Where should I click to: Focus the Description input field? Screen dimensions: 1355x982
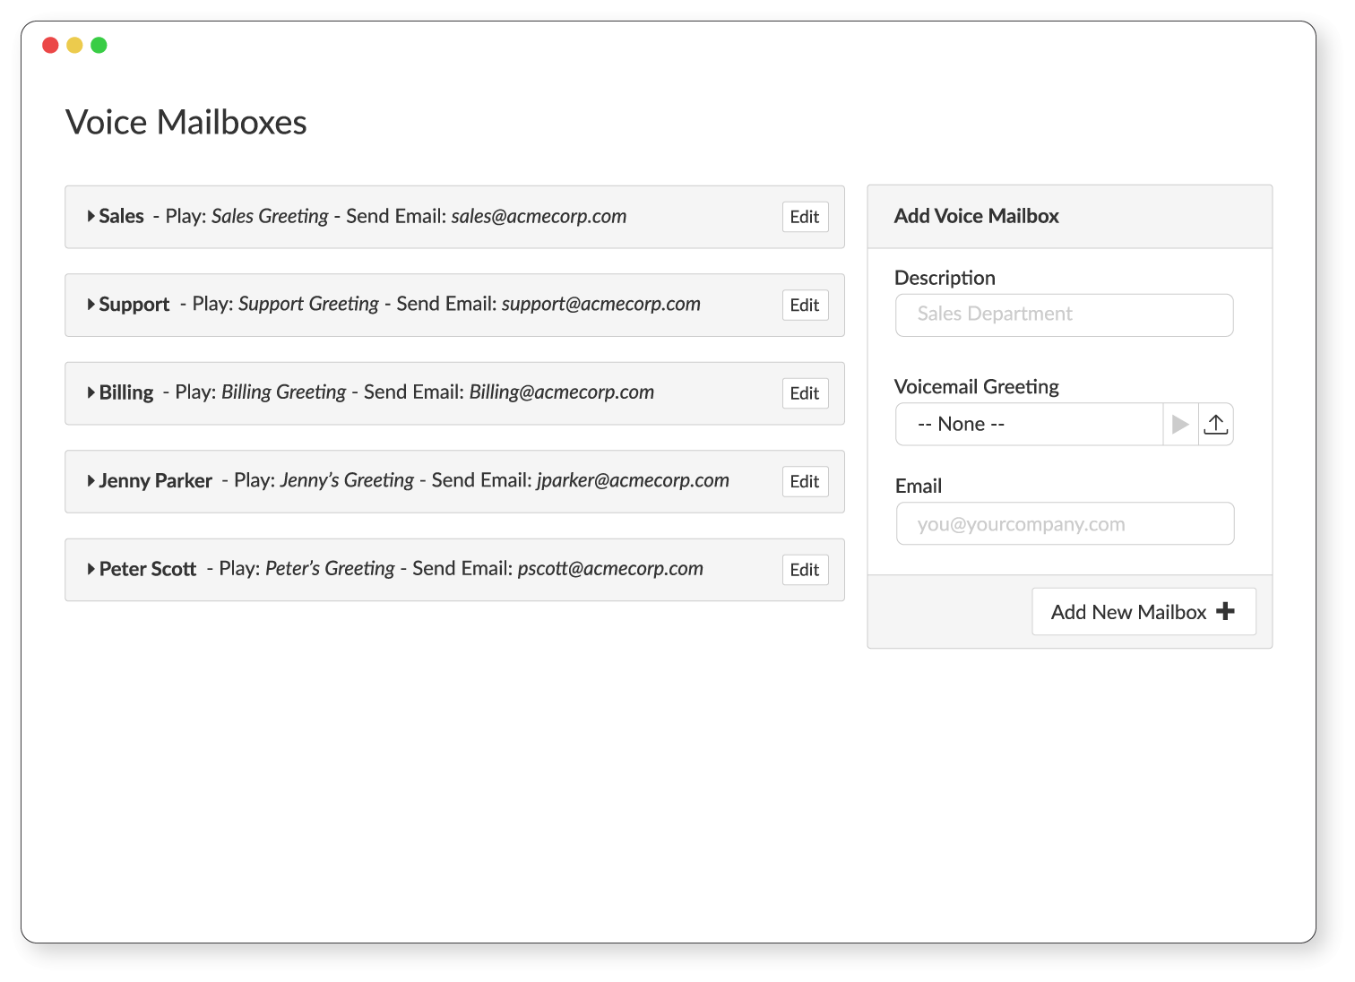point(1064,314)
